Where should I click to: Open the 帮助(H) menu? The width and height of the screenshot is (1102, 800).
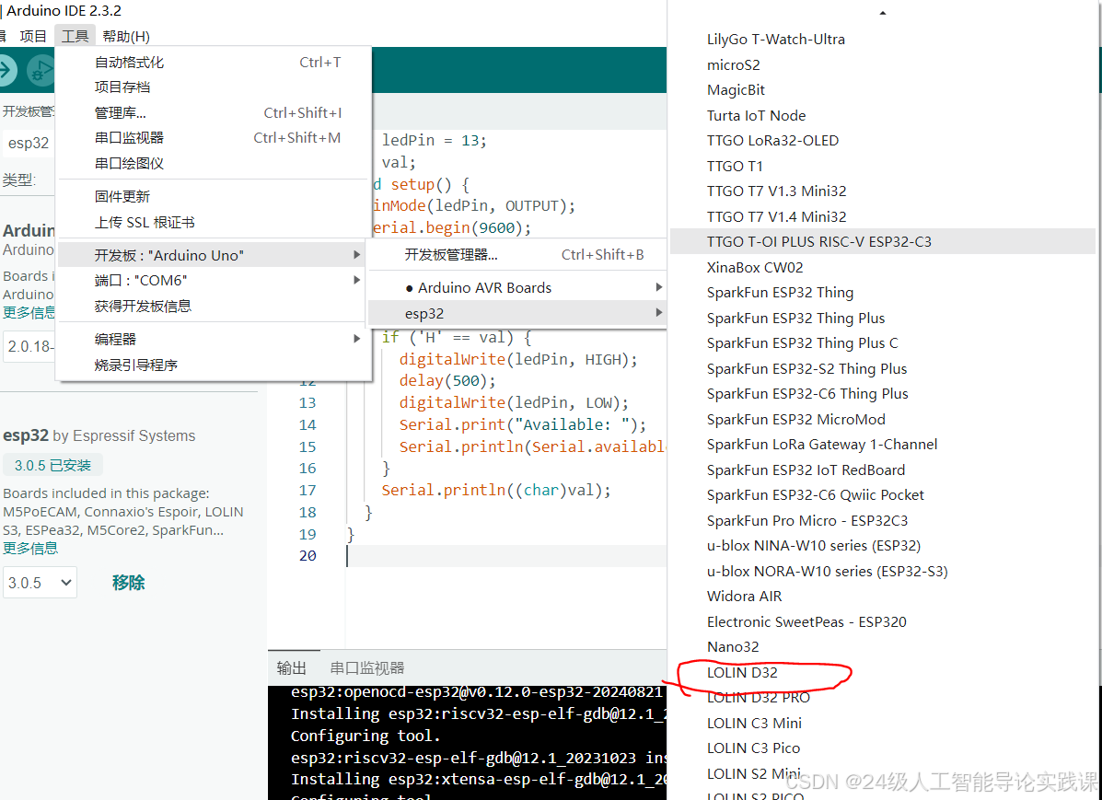[x=126, y=36]
